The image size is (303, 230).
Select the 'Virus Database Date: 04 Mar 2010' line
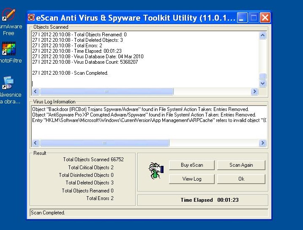click(x=88, y=57)
